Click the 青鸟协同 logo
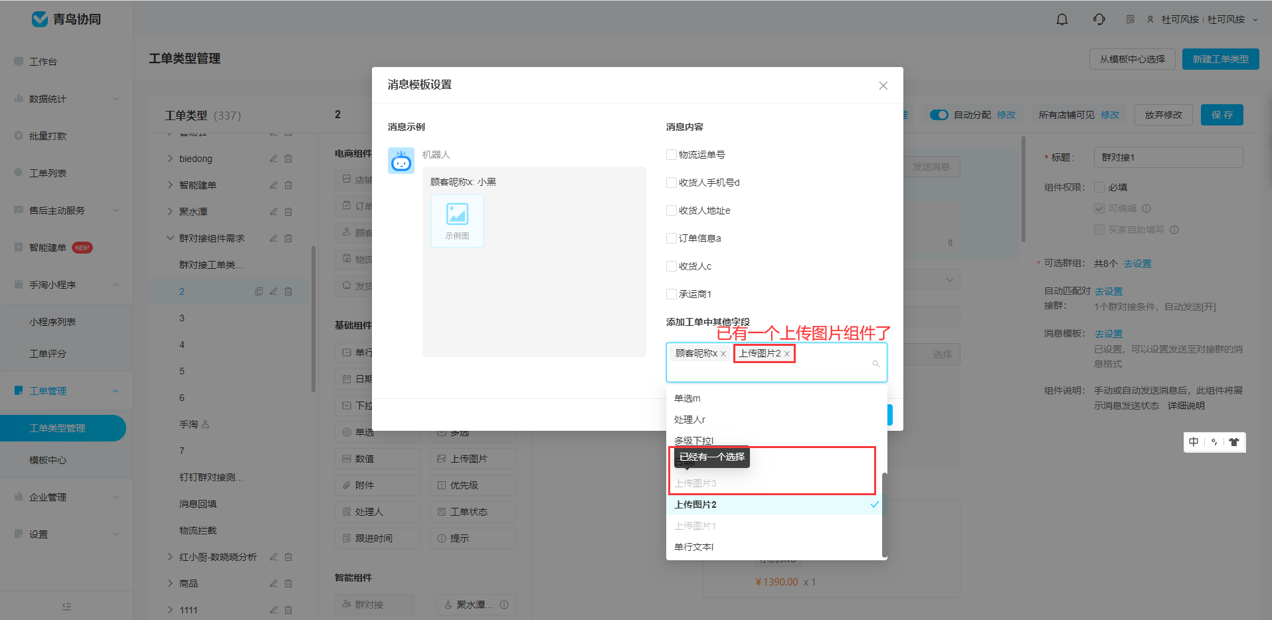This screenshot has height=620, width=1272. pyautogui.click(x=66, y=19)
